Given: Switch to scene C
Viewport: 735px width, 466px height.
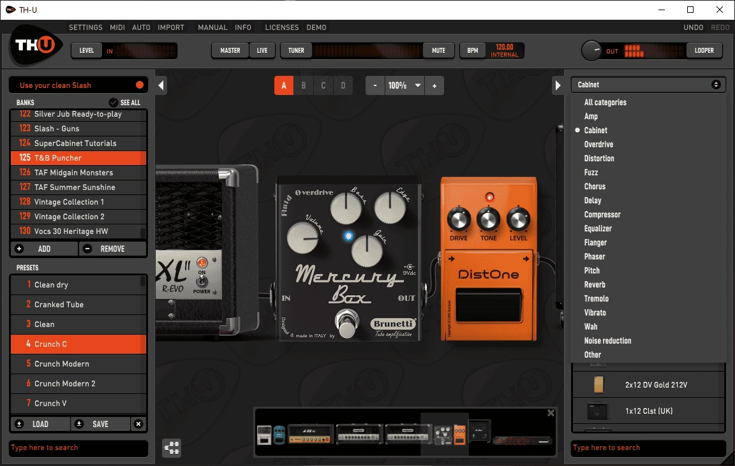Looking at the screenshot, I should [x=323, y=85].
